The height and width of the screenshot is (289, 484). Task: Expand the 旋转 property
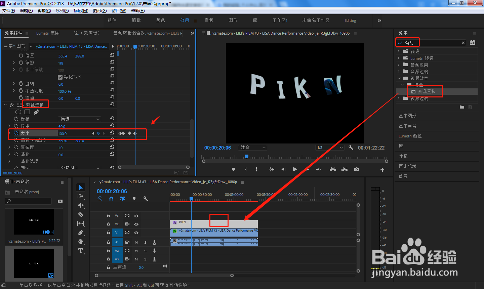pyautogui.click(x=14, y=84)
